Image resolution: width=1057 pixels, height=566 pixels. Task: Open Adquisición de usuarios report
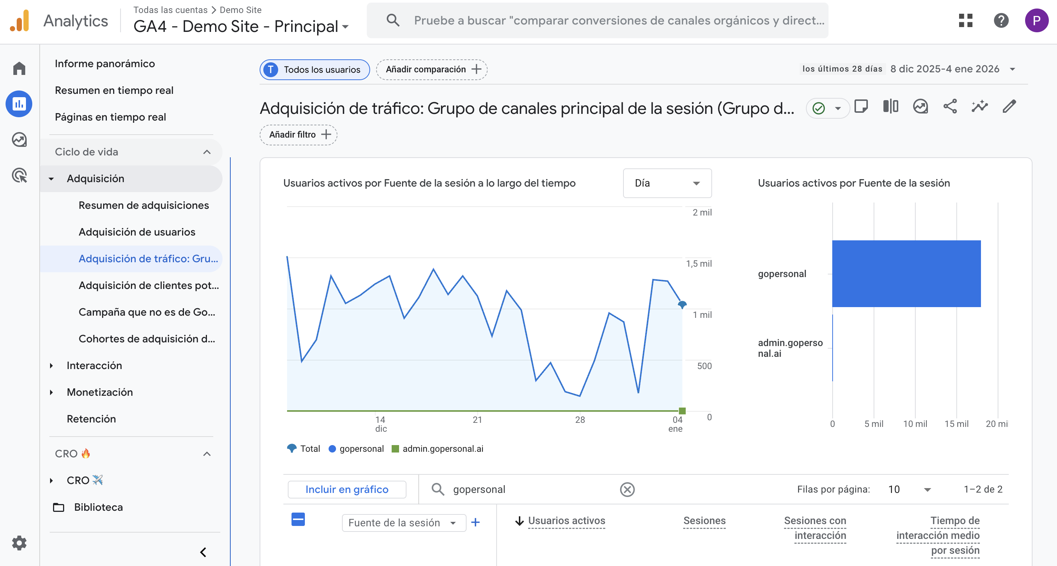click(x=136, y=232)
